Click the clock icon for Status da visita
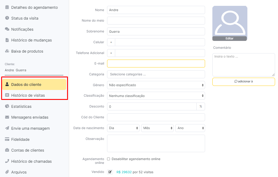Viewport: 278px width, 177px height. point(7,18)
